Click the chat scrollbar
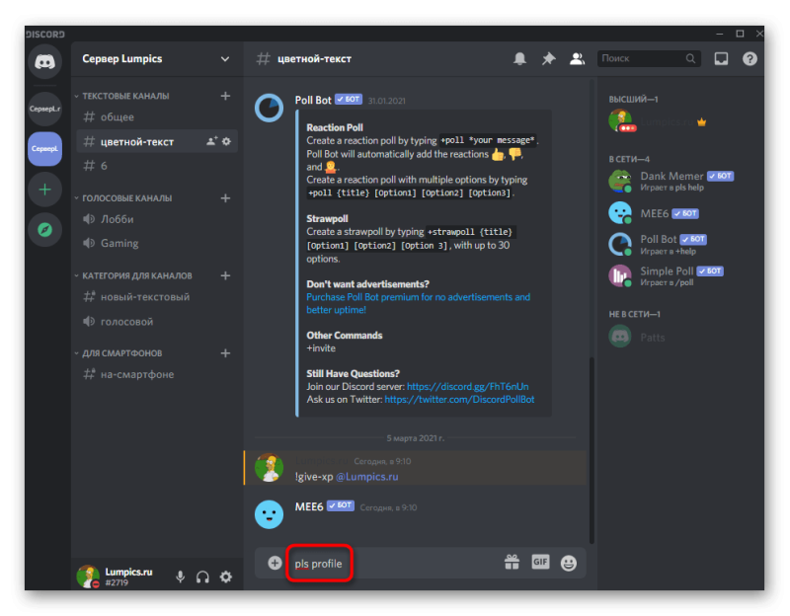The image size is (790, 616). (x=592, y=450)
